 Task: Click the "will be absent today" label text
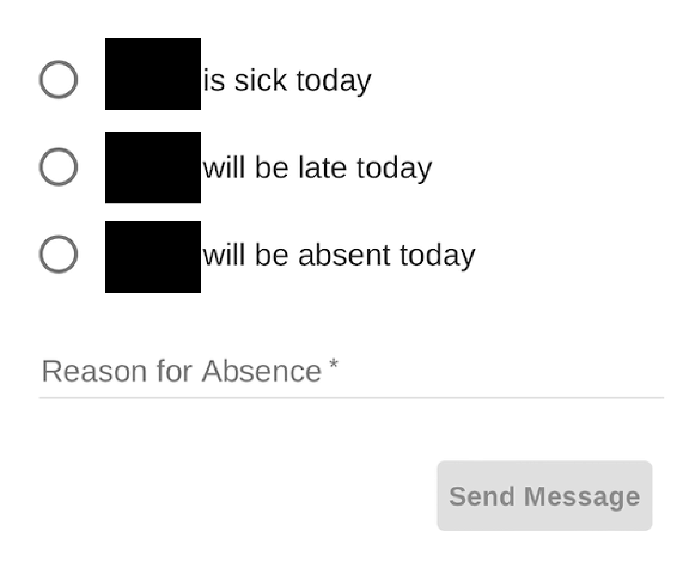pyautogui.click(x=339, y=255)
